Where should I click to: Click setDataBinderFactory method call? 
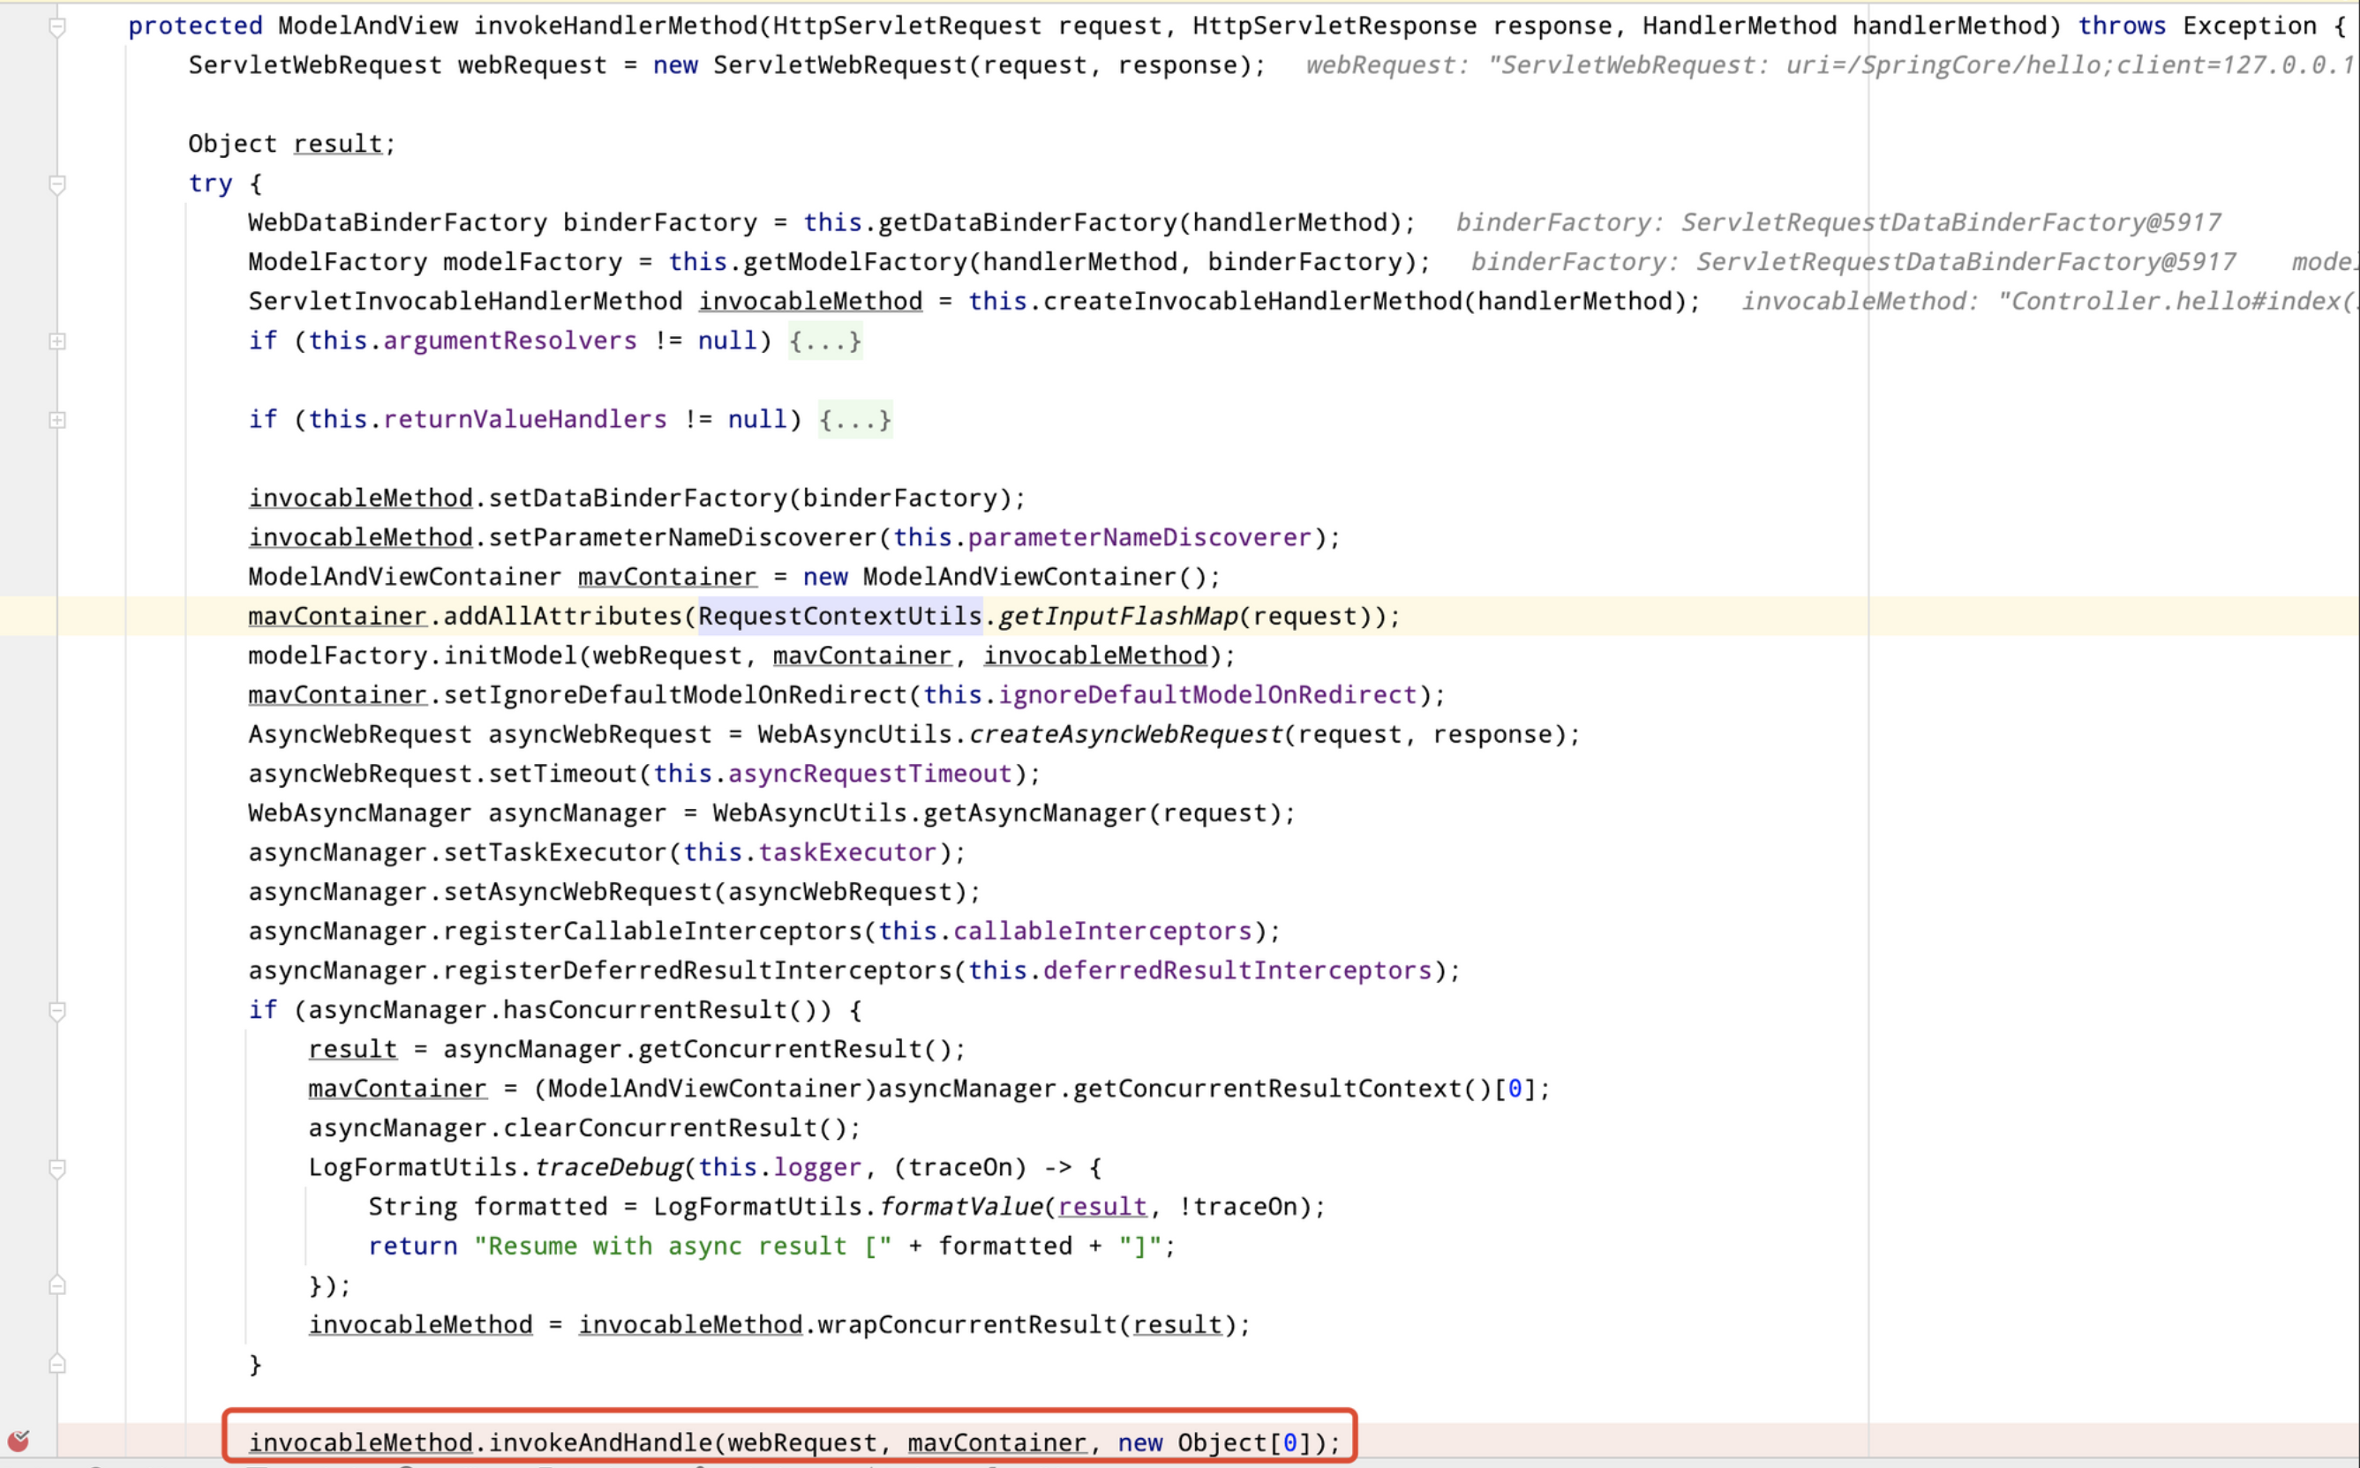[637, 498]
